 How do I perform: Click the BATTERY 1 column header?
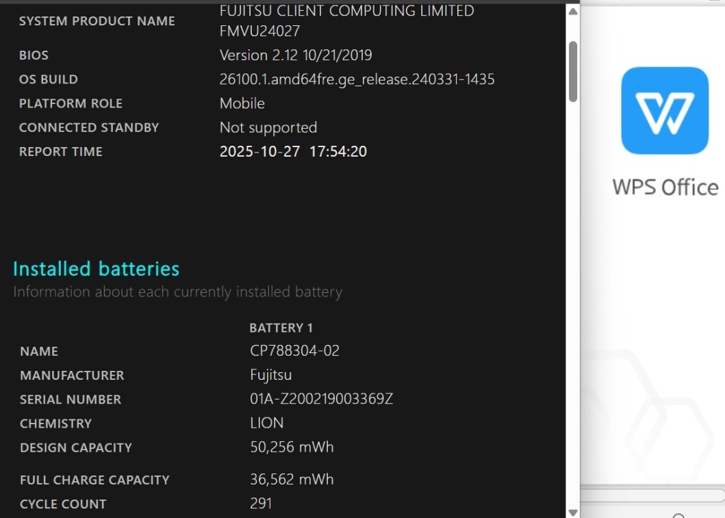coord(281,328)
